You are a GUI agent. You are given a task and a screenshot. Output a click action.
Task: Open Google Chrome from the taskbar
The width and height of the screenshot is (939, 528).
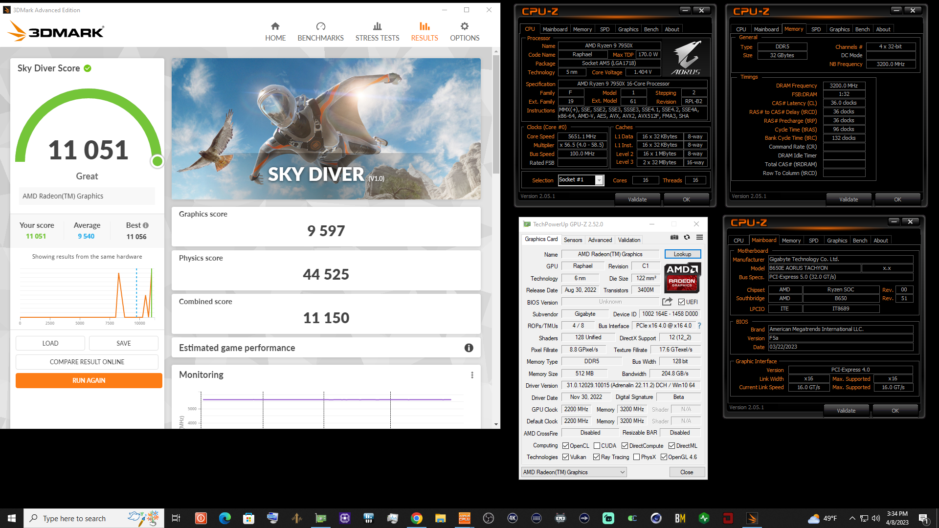(417, 518)
